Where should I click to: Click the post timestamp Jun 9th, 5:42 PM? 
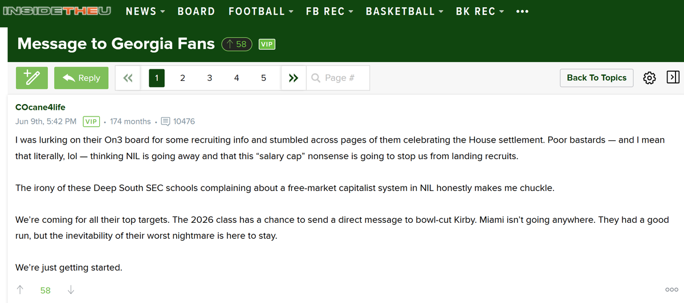click(46, 121)
